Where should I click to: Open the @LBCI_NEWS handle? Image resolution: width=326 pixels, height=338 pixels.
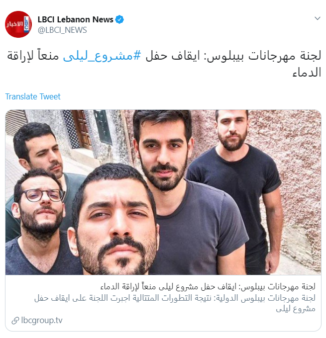coord(62,30)
